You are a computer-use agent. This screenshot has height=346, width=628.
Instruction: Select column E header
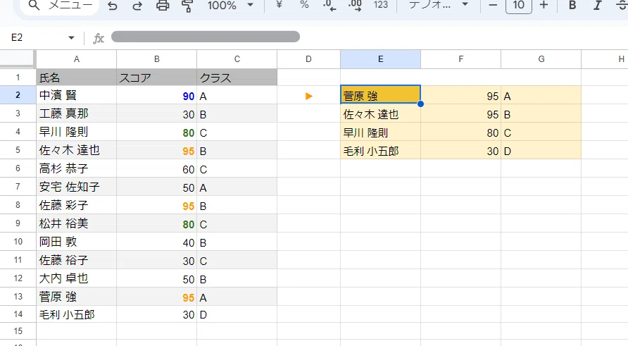pyautogui.click(x=380, y=59)
